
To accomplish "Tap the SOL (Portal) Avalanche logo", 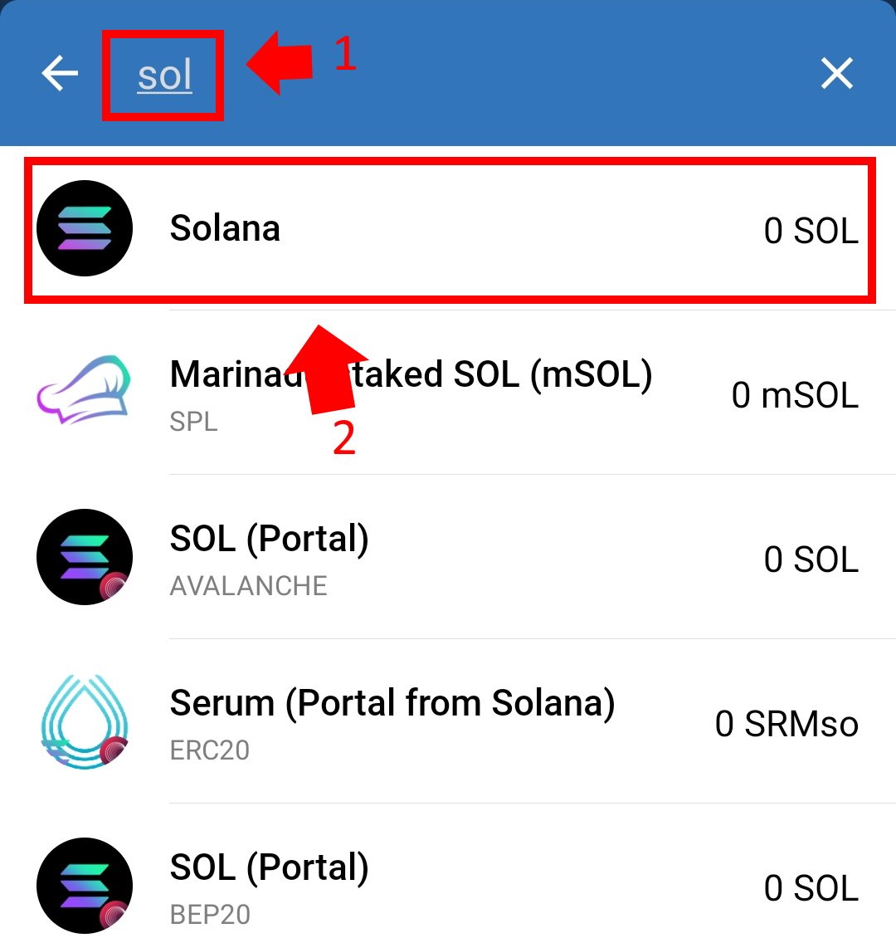I will pos(85,557).
